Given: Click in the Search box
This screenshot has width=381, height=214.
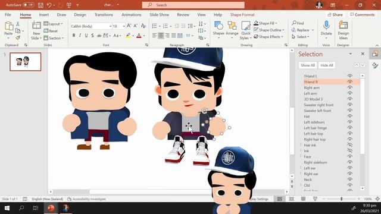Looking at the screenshot, I should (193, 5).
